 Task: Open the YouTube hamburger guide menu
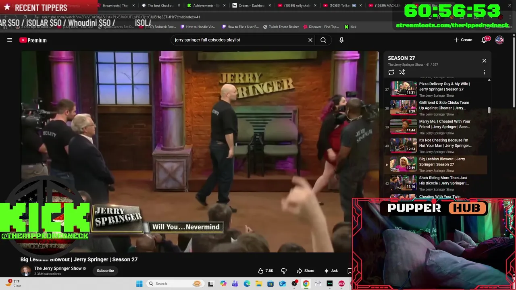click(x=10, y=40)
